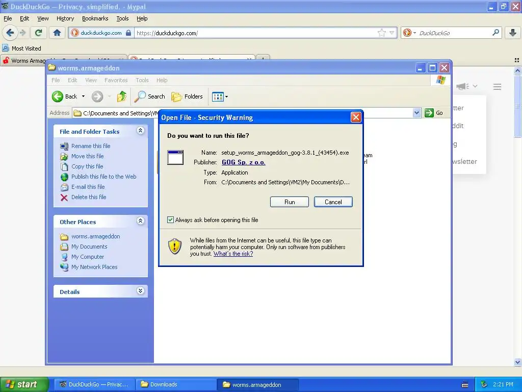Open the browser View menu
The image size is (522, 392).
(x=43, y=18)
